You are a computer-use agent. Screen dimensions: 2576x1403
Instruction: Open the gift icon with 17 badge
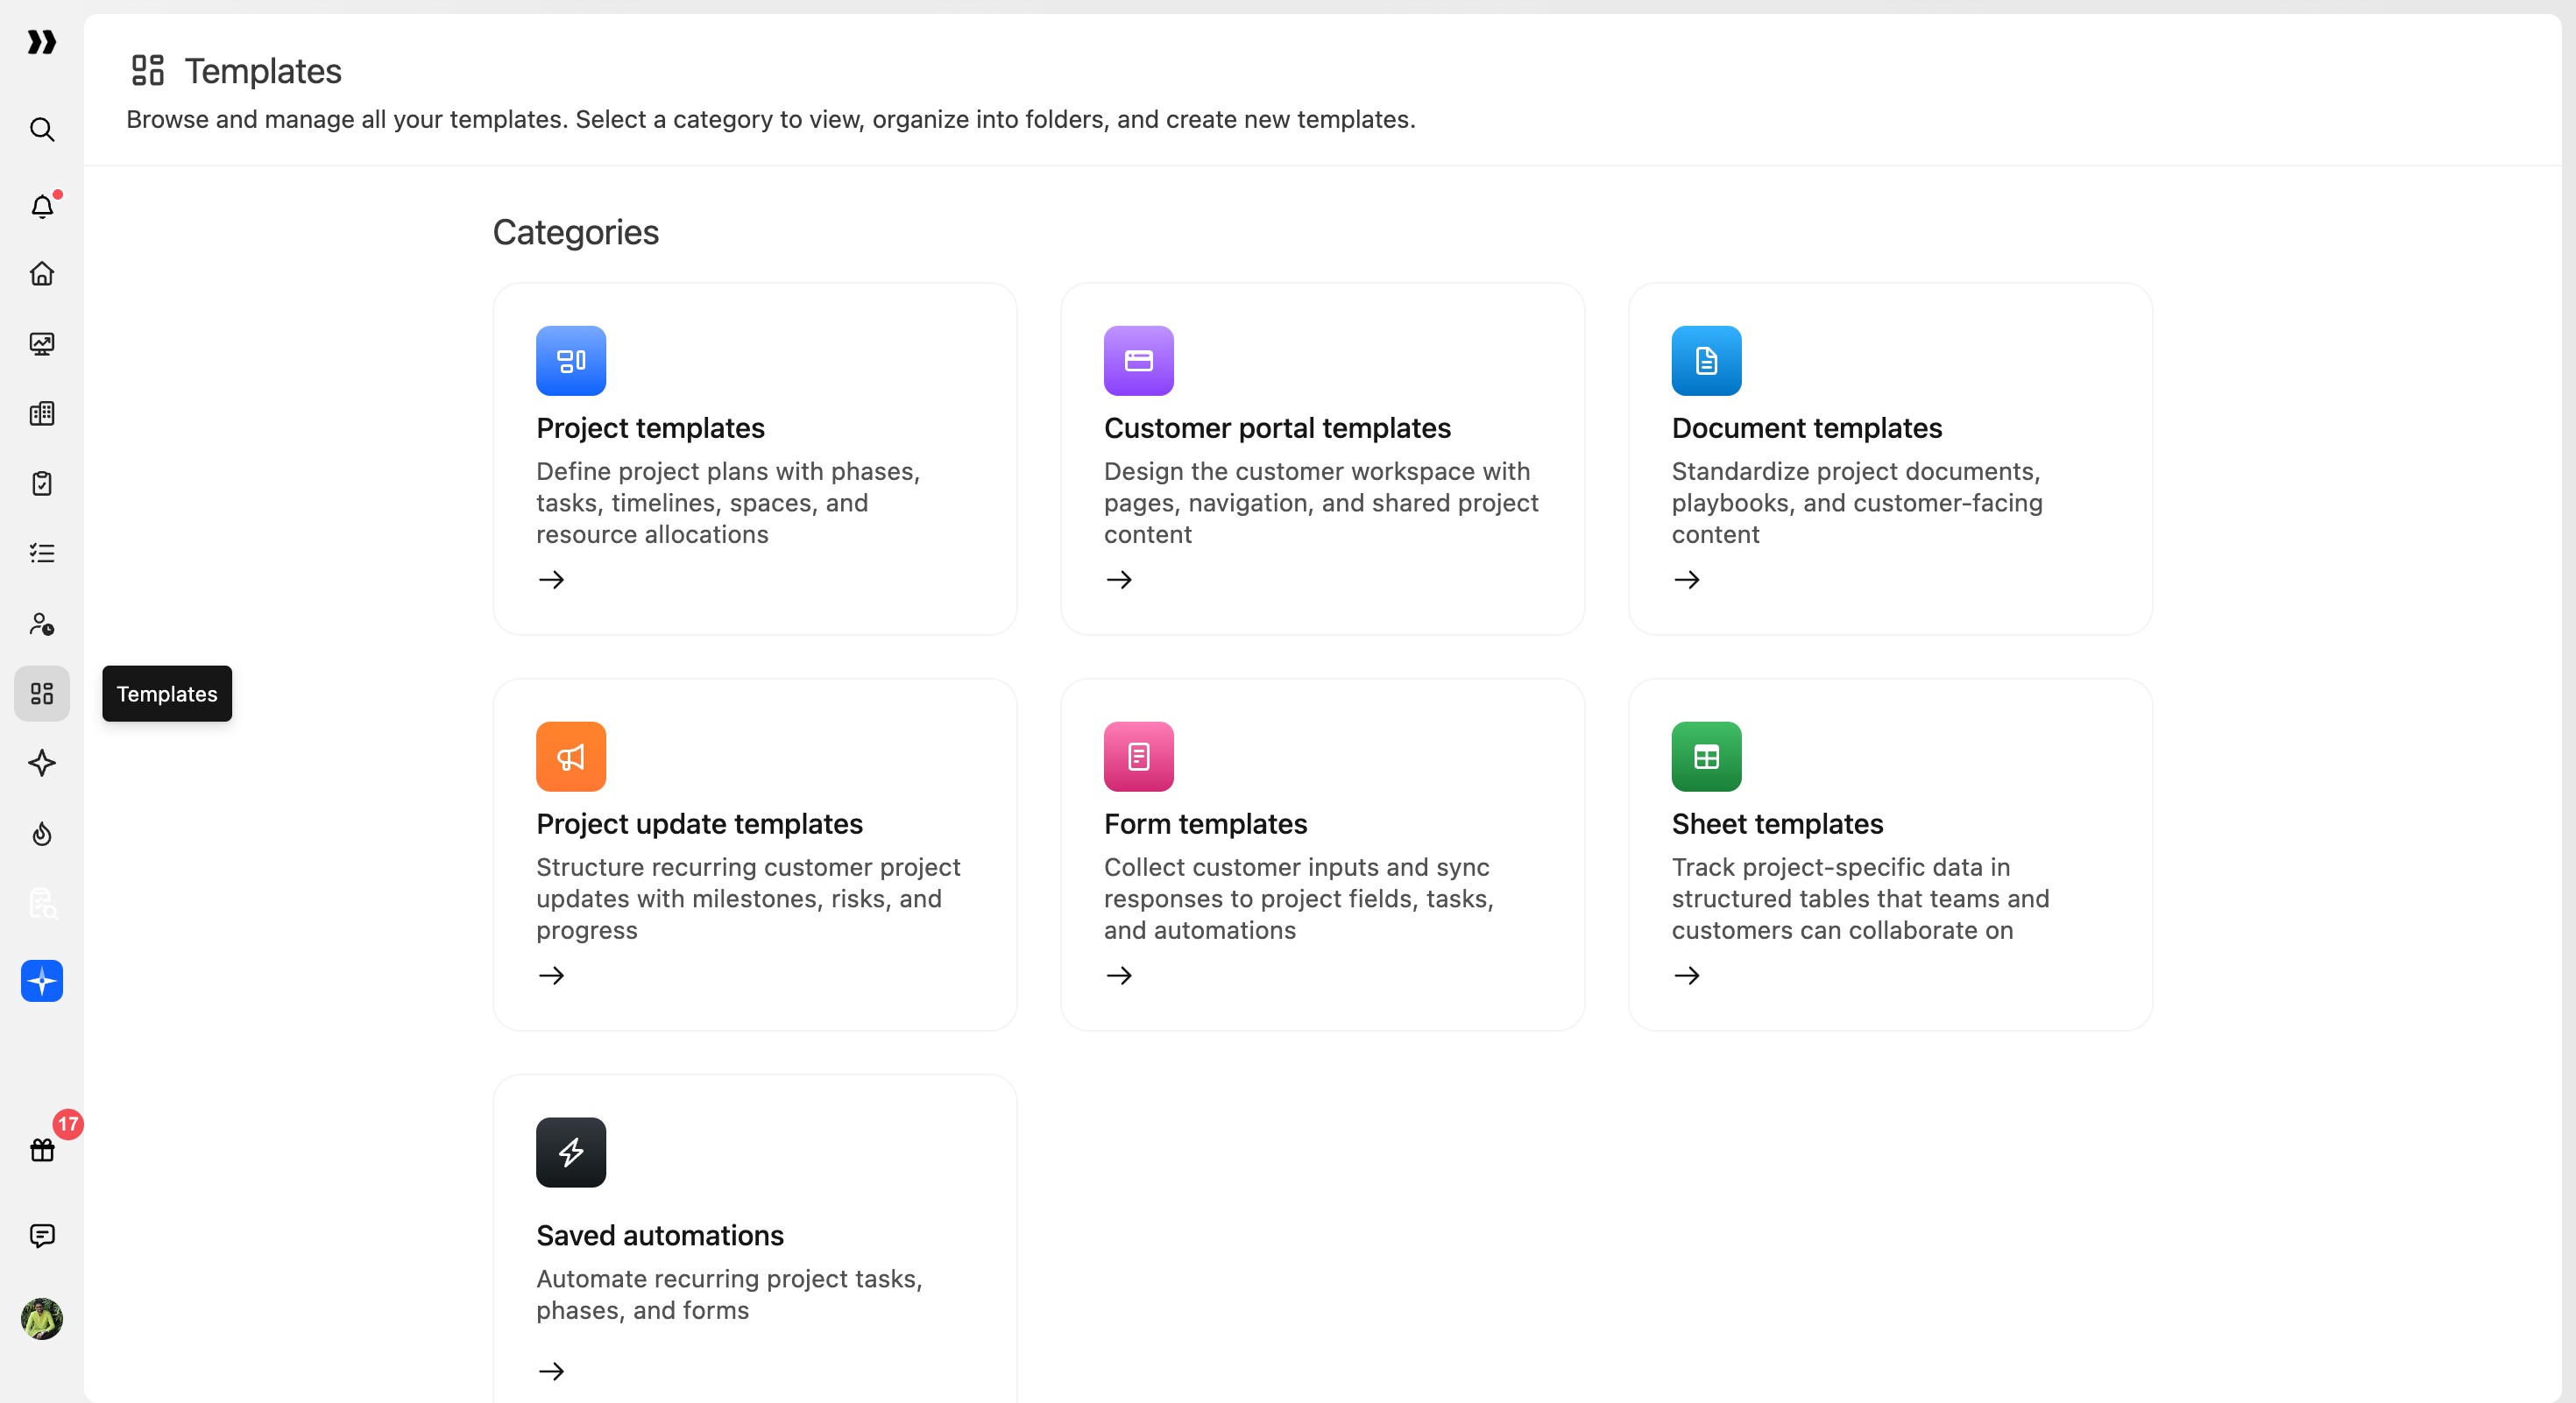point(42,1149)
